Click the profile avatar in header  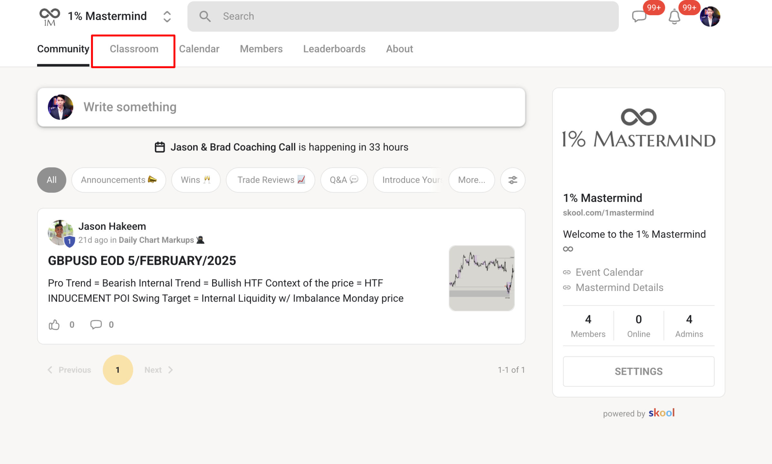(x=710, y=16)
